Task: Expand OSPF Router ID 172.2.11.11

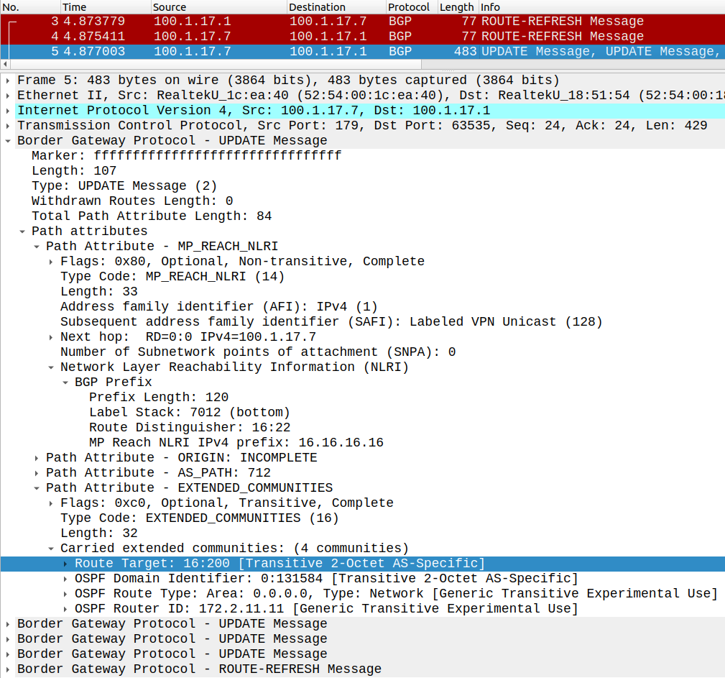Action: 65,609
